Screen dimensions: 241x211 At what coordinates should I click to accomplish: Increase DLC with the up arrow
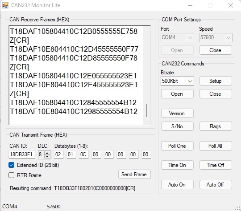47,153
